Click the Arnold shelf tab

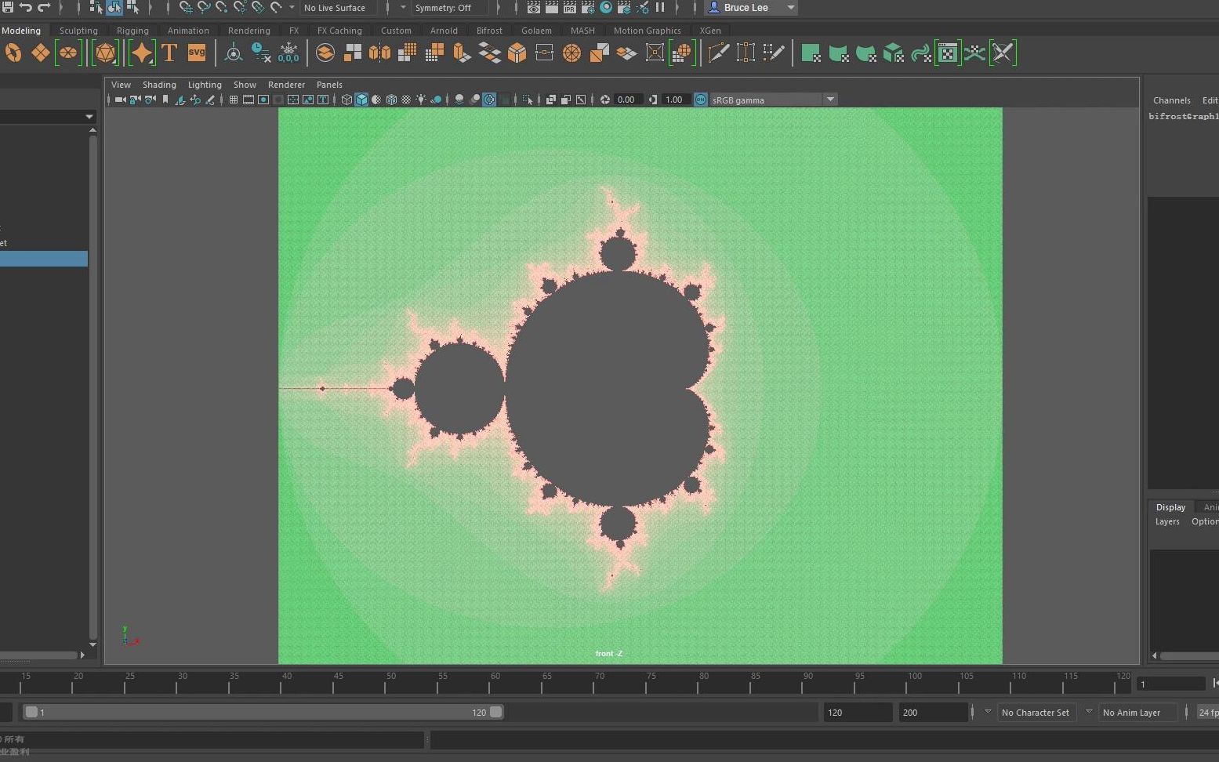point(444,31)
